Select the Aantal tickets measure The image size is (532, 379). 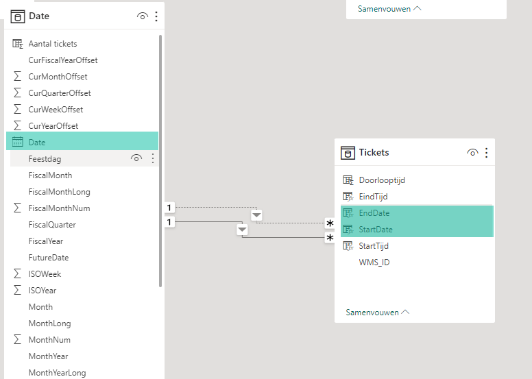coord(53,44)
